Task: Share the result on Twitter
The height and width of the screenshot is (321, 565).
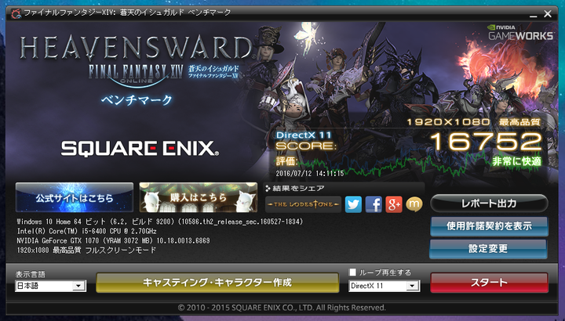Action: click(353, 204)
